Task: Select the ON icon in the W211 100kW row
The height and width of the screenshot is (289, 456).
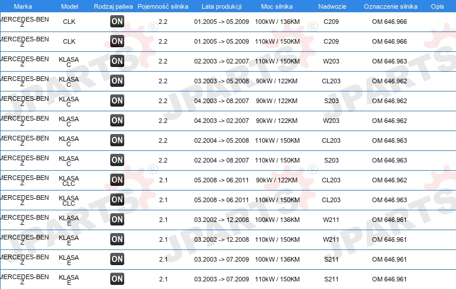Action: [x=117, y=220]
